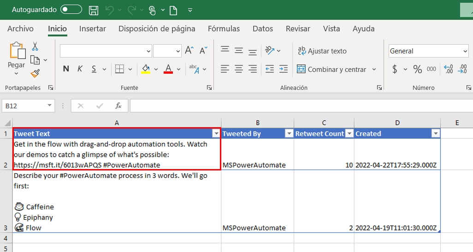Click Combinar y centrar button
The height and width of the screenshot is (252, 473).
(331, 69)
